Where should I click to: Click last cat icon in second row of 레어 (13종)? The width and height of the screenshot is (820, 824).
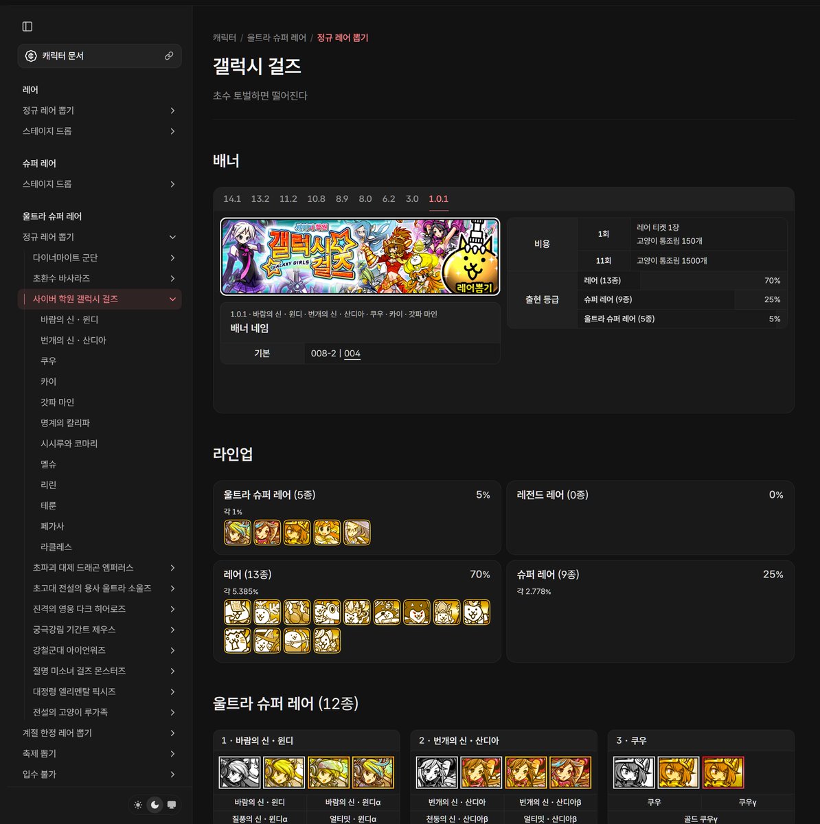tap(327, 641)
